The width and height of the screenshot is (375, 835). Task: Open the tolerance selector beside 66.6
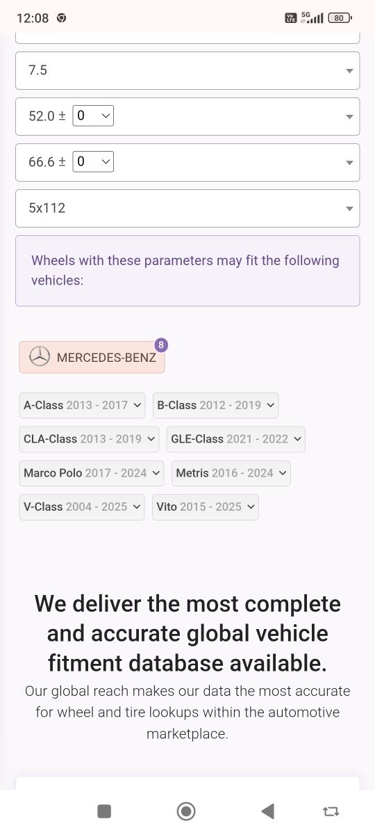[93, 161]
